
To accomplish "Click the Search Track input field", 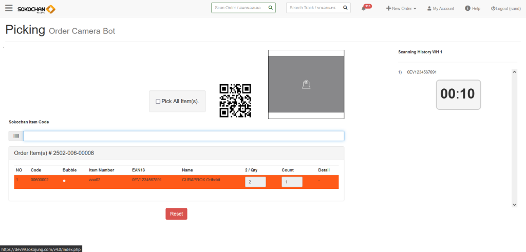I will tap(313, 8).
